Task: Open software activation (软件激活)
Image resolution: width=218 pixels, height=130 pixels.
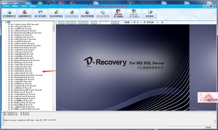Action: 150,13
